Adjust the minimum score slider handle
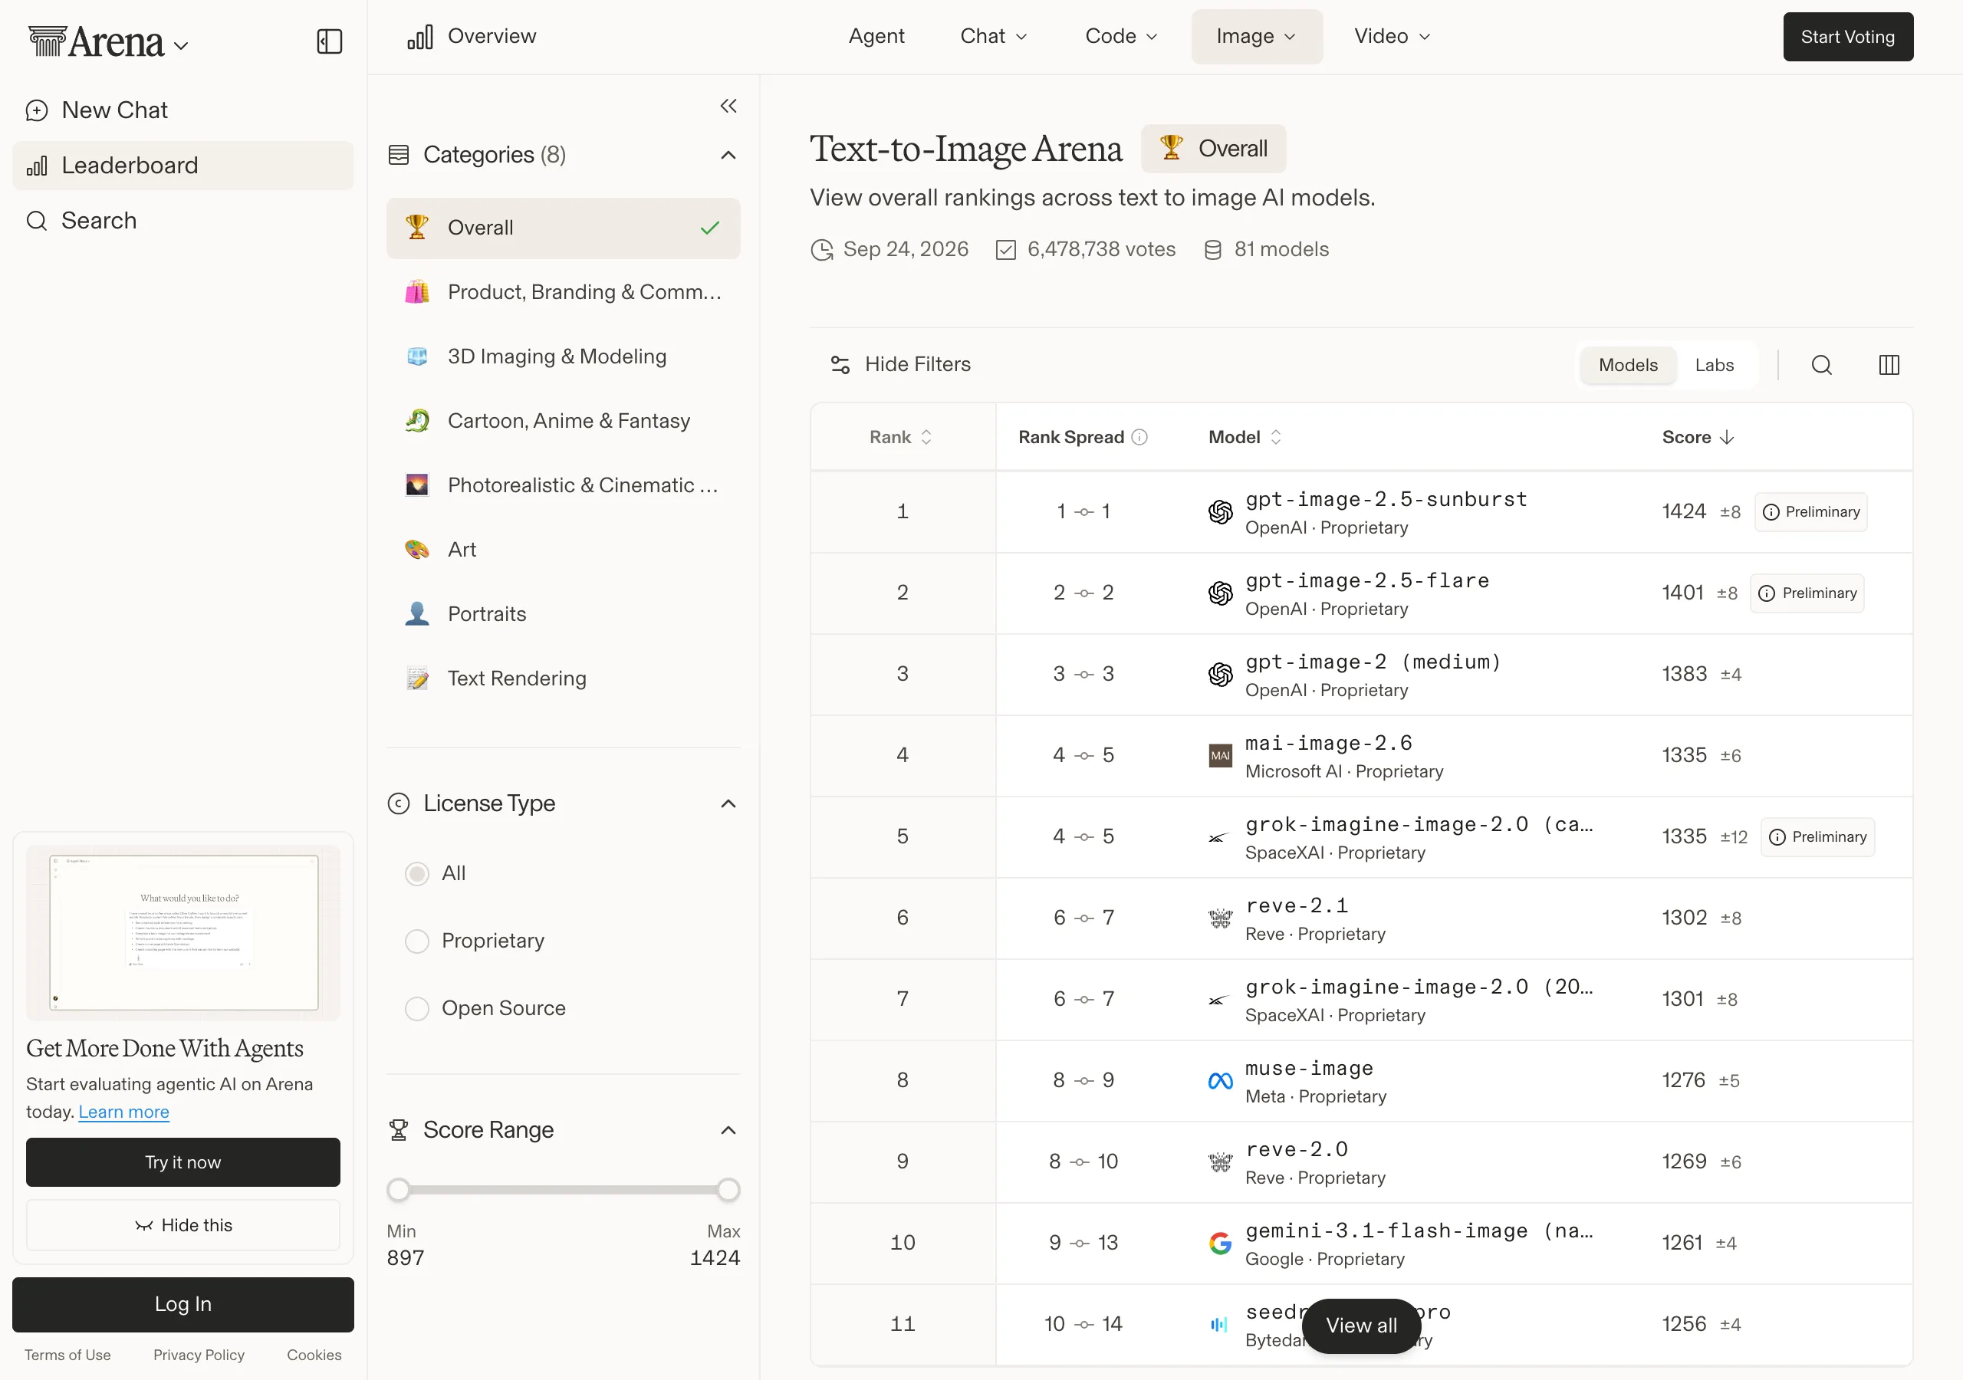This screenshot has width=1963, height=1380. point(397,1189)
